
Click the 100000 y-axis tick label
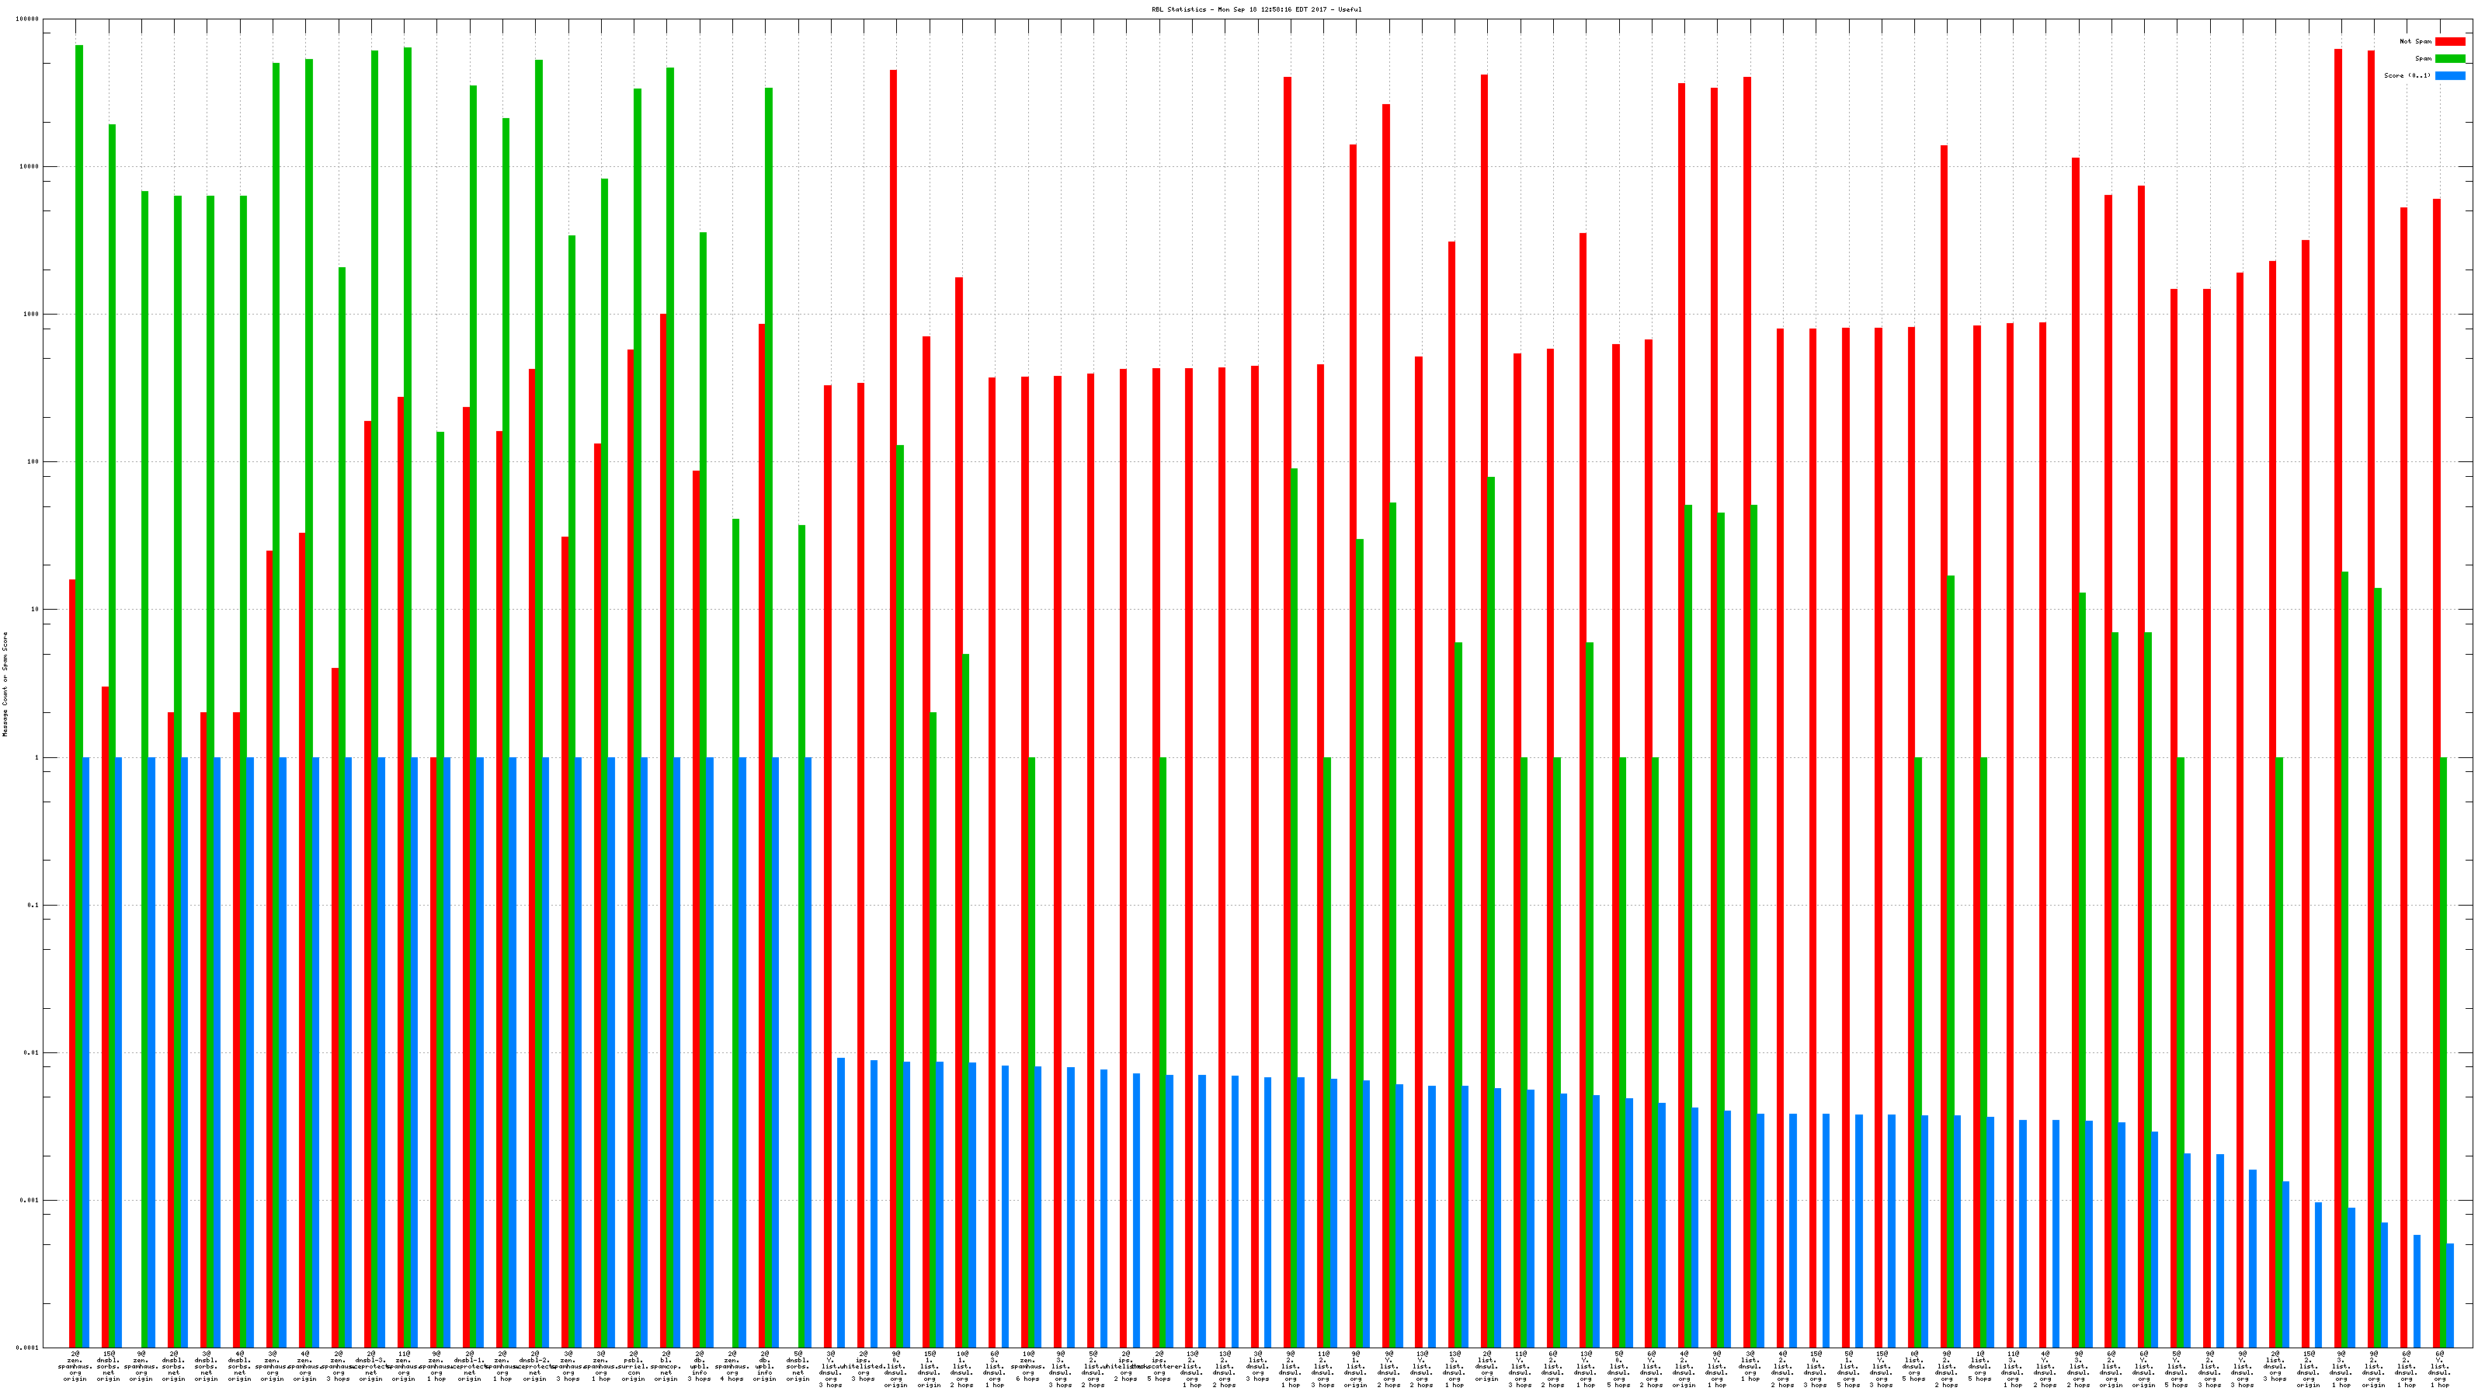28,19
